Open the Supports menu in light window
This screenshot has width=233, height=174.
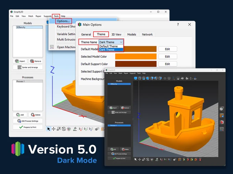(47, 16)
